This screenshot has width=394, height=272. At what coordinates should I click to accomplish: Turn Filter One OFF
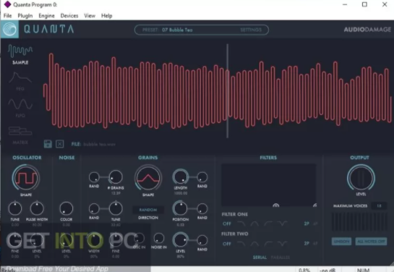(227, 224)
